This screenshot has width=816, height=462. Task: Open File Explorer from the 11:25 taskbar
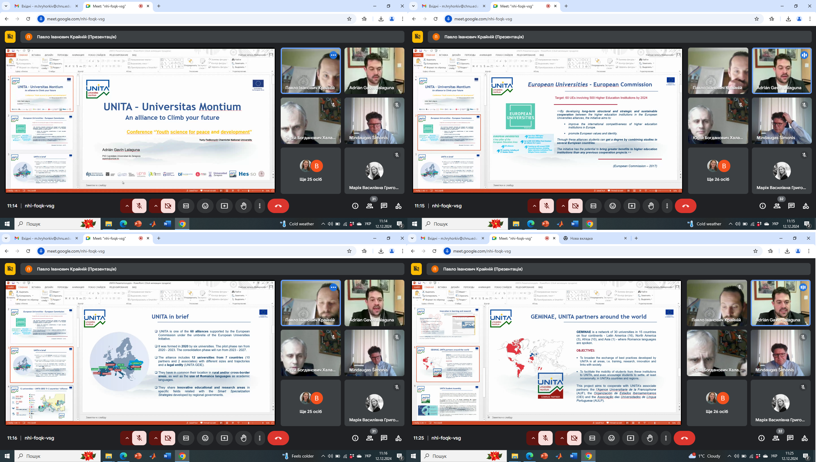click(515, 456)
